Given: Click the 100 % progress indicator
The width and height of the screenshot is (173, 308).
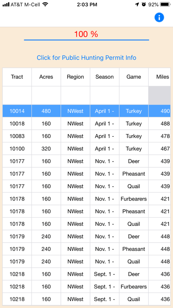Looking at the screenshot, I should [x=86, y=35].
